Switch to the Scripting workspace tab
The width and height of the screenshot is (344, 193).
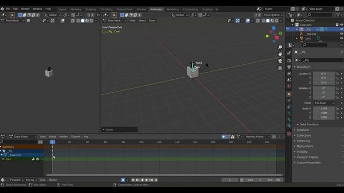coord(207,10)
